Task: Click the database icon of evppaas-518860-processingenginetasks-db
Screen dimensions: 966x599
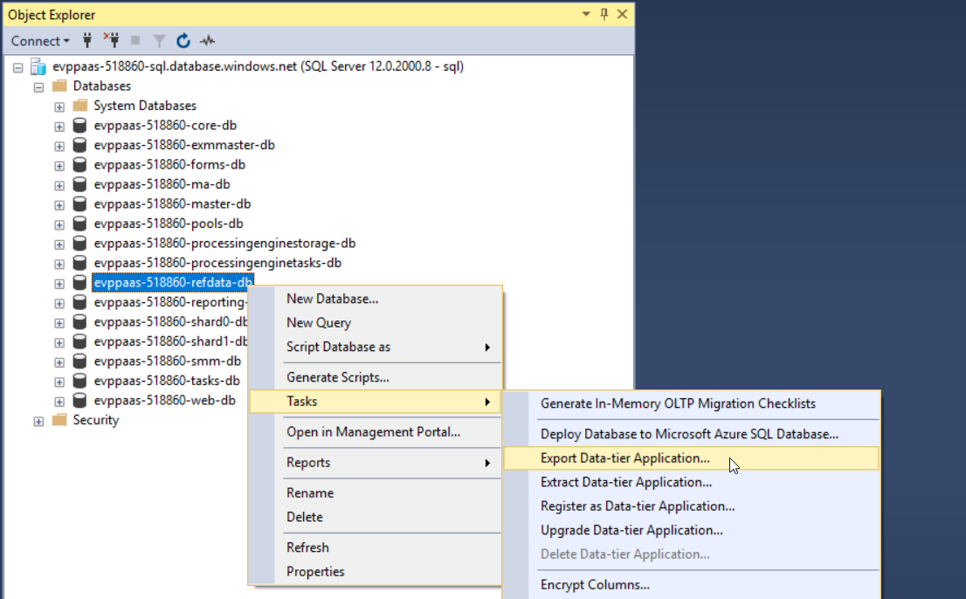Action: click(79, 263)
